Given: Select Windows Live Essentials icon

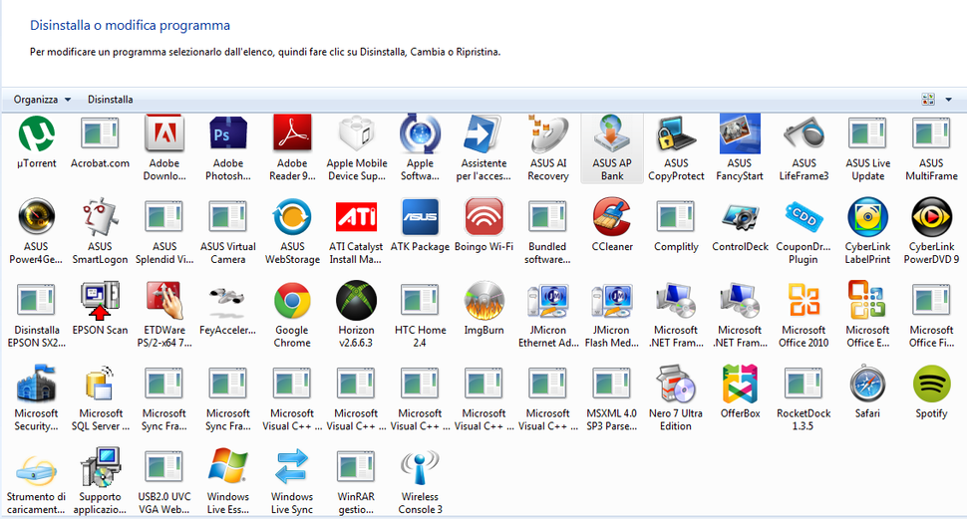Looking at the screenshot, I should [228, 466].
